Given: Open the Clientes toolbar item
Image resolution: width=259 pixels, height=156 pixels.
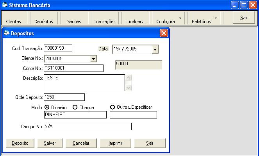Looking at the screenshot, I should click(x=13, y=18).
